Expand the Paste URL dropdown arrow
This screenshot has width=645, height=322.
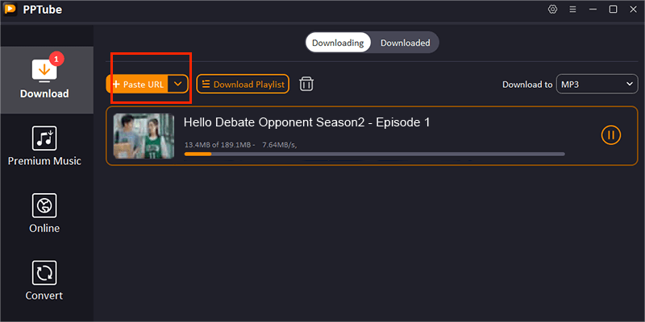[x=179, y=84]
